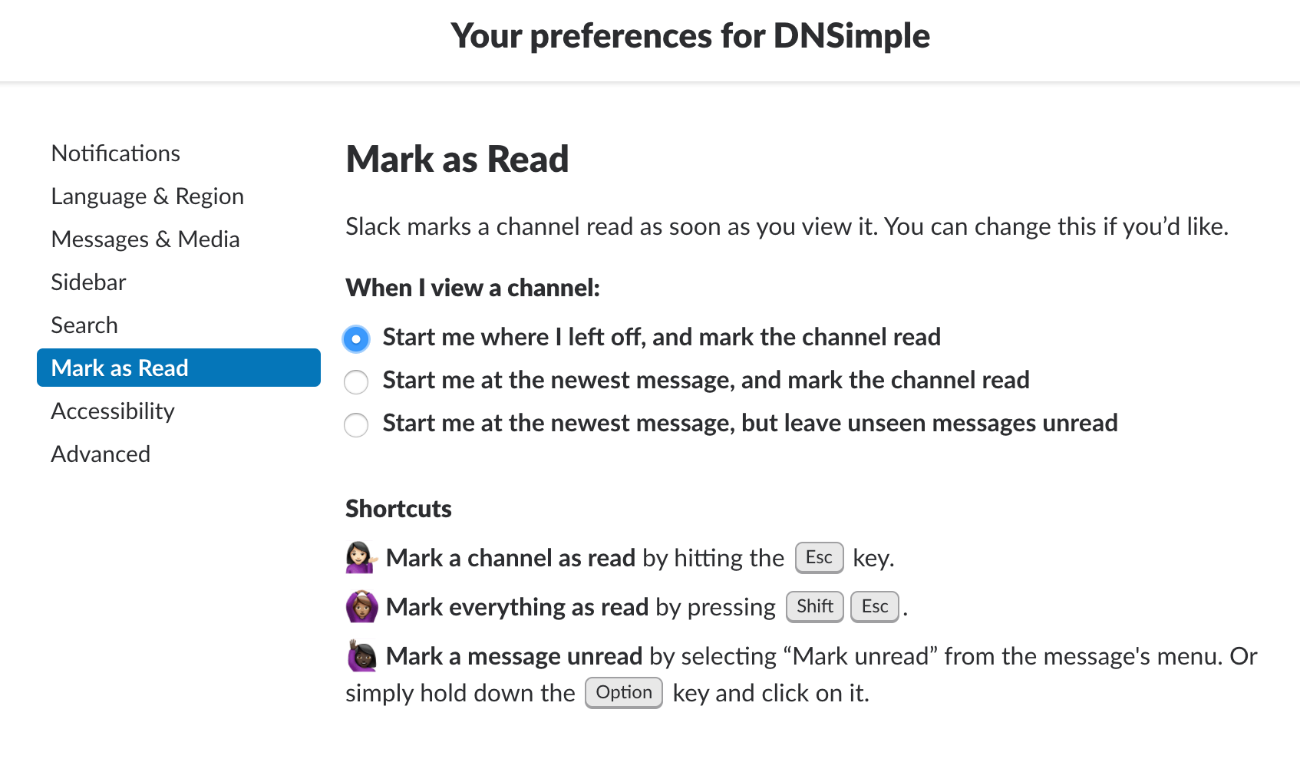Screen dimensions: 1300x772
Task: Open Language & Region preferences
Action: click(x=147, y=196)
